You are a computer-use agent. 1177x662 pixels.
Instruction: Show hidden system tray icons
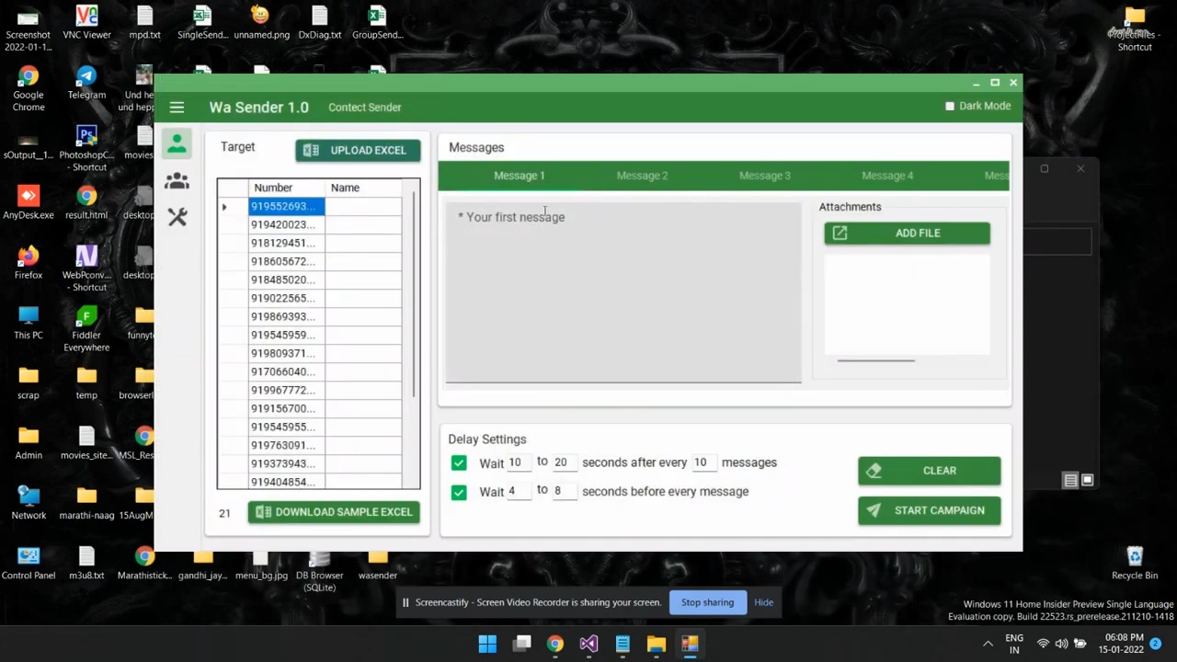[988, 645]
